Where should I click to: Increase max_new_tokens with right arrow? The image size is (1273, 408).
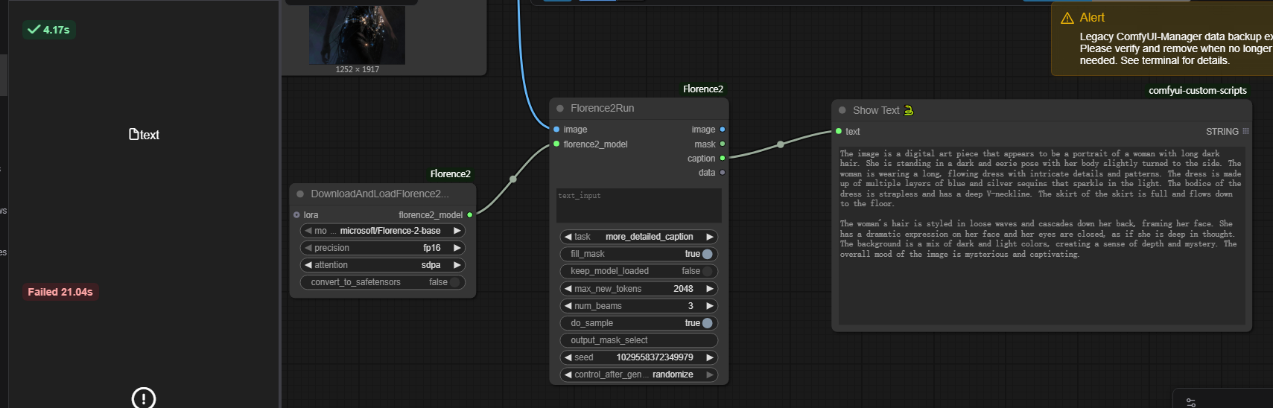[x=709, y=289]
